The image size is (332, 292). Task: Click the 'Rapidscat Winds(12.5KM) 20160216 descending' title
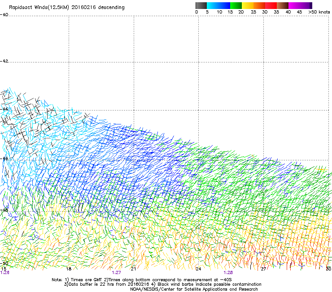click(67, 8)
